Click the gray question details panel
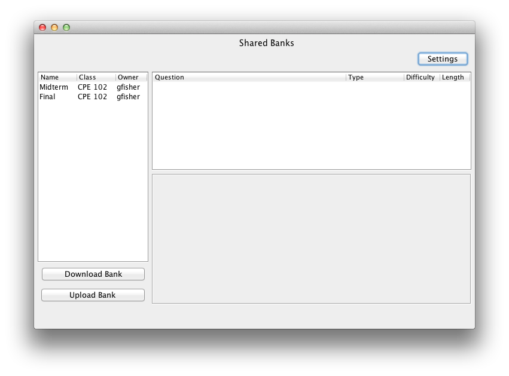 (x=311, y=239)
